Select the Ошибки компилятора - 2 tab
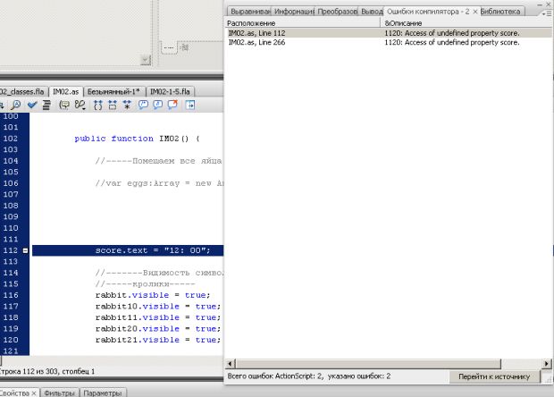The width and height of the screenshot is (554, 397). coord(428,12)
